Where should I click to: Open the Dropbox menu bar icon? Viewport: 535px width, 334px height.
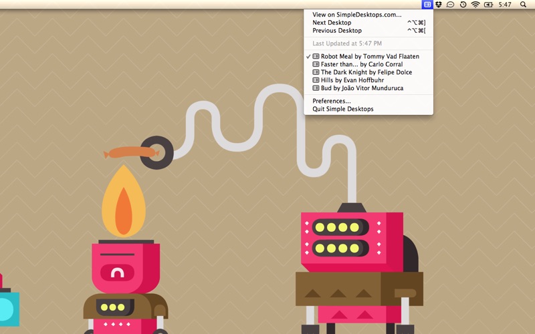click(x=439, y=5)
